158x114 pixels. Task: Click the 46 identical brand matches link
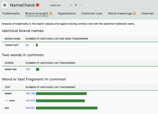[x=27, y=45]
